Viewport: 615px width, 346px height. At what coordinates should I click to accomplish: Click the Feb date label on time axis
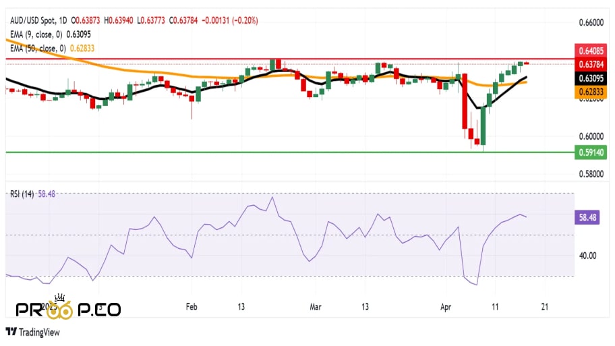pyautogui.click(x=192, y=307)
